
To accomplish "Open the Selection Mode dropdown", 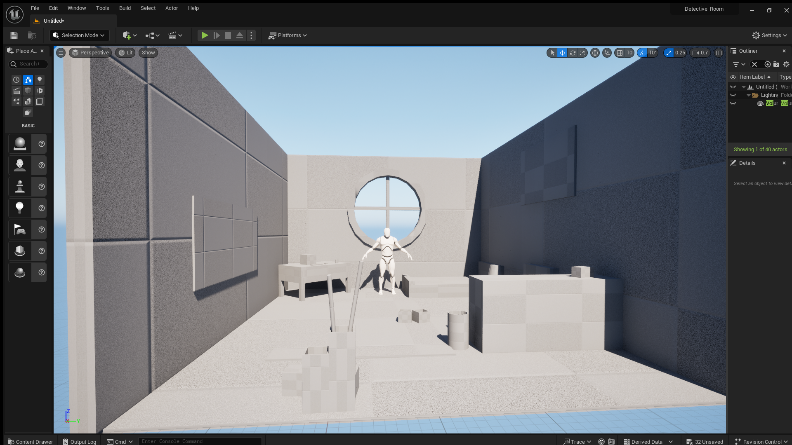I will [79, 35].
